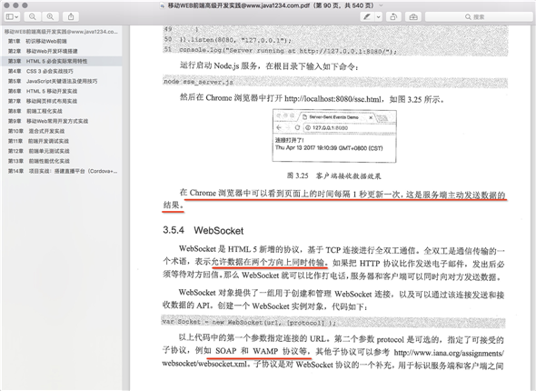Screen dimensions: 536x391
Task: Click the PDF root title in sidebar
Action: tap(61, 32)
